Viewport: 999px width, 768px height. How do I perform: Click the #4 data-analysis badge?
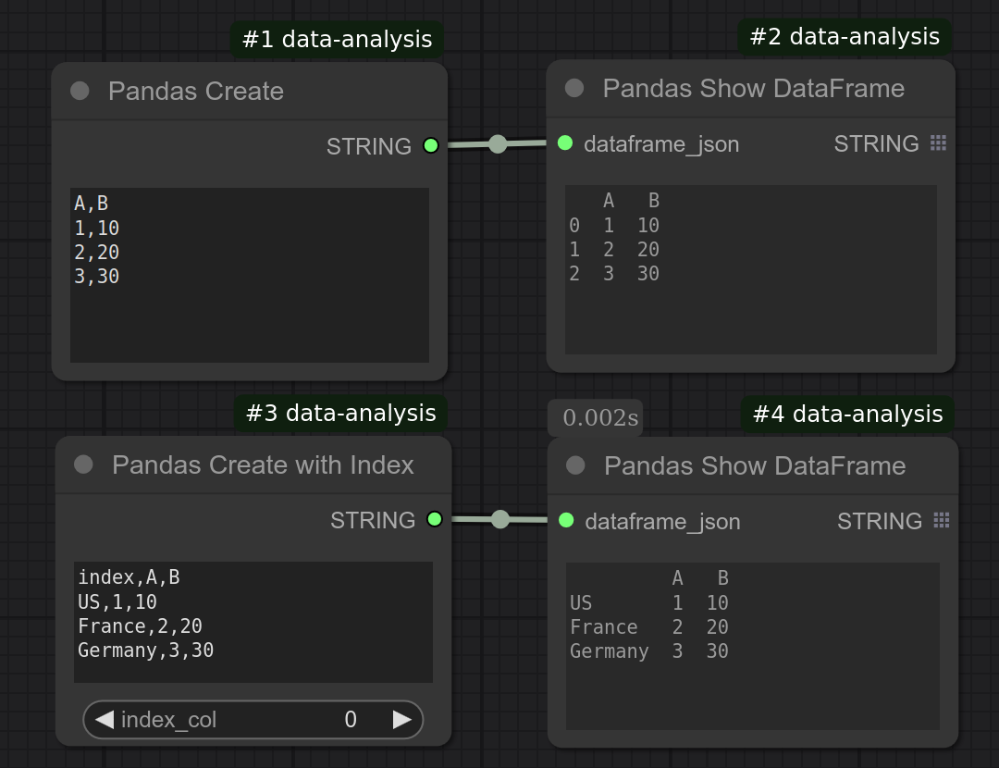coord(847,414)
